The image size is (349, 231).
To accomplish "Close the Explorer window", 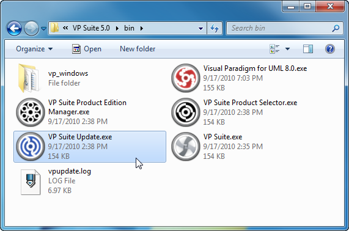I will pyautogui.click(x=330, y=7).
